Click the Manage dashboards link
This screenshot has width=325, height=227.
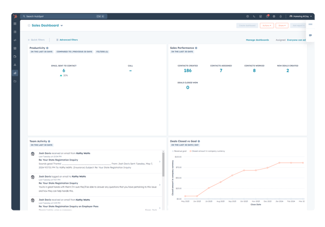[x=257, y=40]
